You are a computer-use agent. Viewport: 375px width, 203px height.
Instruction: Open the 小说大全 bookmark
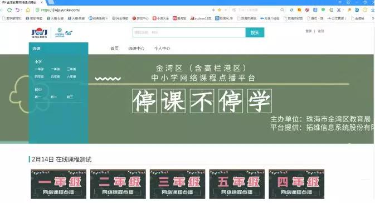click(160, 18)
